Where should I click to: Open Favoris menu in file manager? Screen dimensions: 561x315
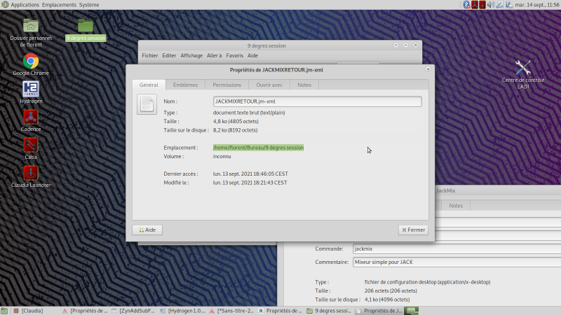[x=234, y=55]
